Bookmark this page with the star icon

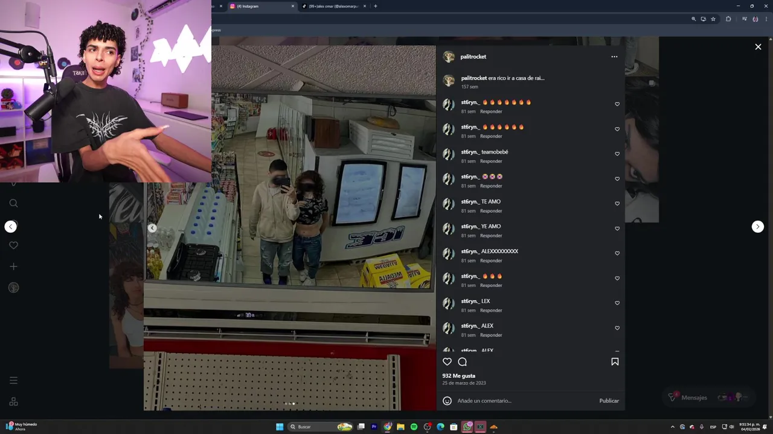(713, 19)
